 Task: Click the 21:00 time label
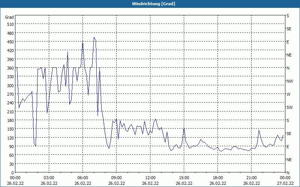tap(251, 178)
